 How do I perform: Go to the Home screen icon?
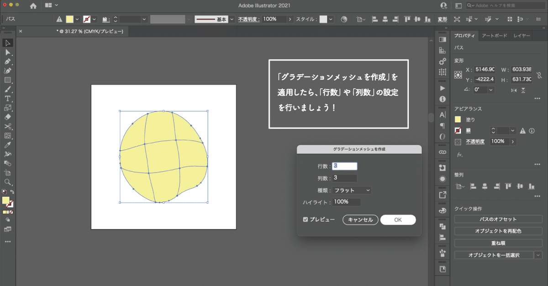[33, 5]
